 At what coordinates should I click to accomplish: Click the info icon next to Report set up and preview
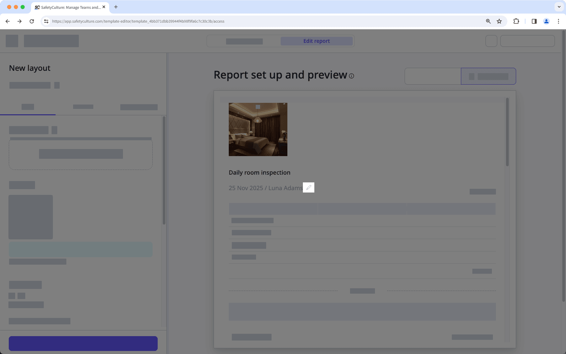tap(351, 76)
